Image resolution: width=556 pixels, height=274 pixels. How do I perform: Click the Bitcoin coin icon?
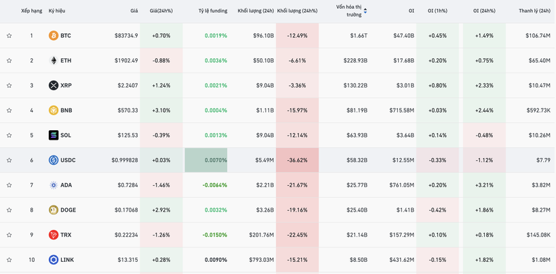point(54,36)
